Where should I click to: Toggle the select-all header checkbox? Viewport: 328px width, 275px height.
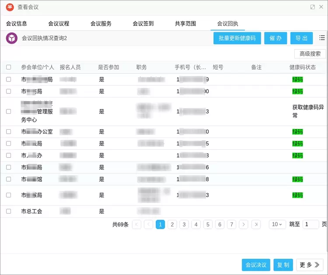point(9,67)
